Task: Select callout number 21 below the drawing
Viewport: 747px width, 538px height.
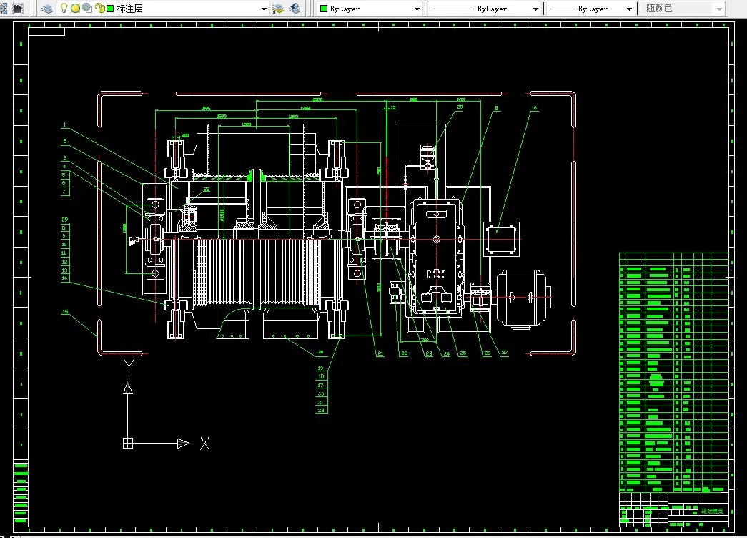Action: coord(380,353)
